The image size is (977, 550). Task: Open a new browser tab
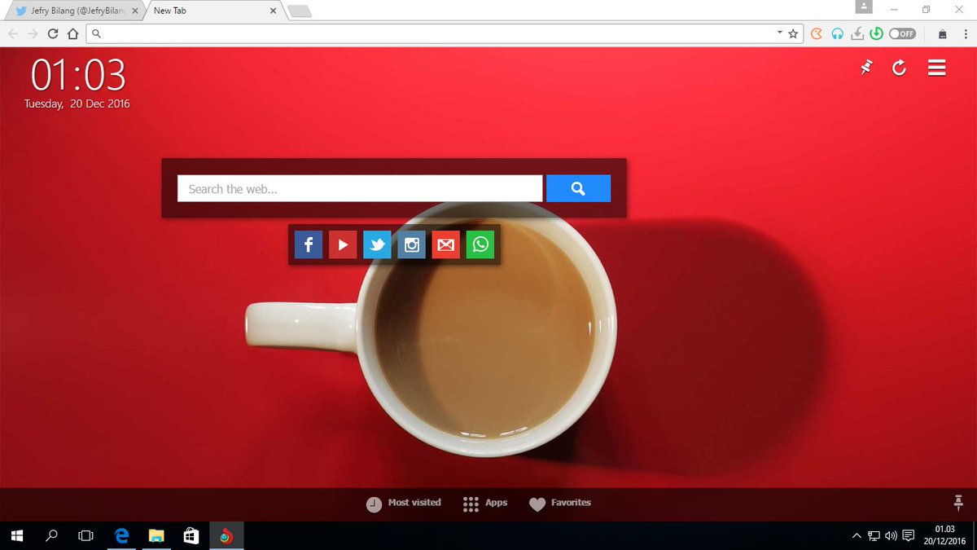(300, 11)
